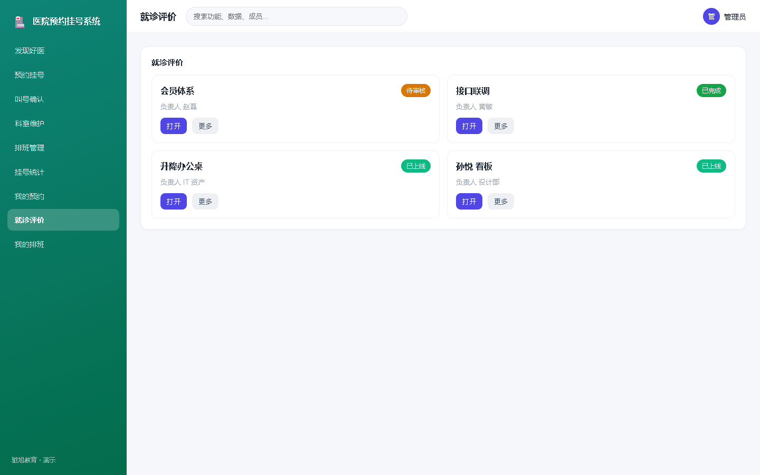The width and height of the screenshot is (760, 475).
Task: Open 挂号统计 in the sidebar
Action: coord(63,172)
